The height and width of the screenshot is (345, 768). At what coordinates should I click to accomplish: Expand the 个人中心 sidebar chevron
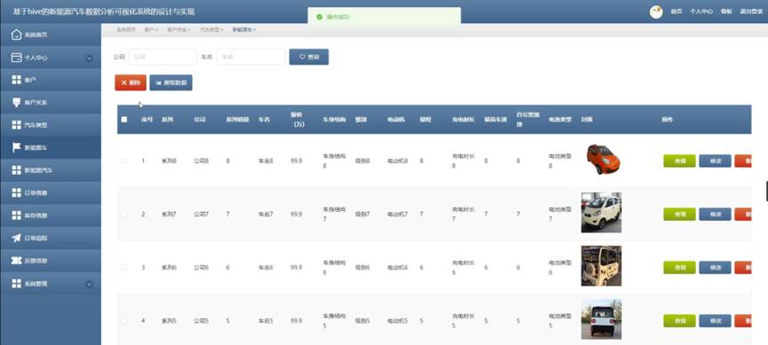pos(89,58)
